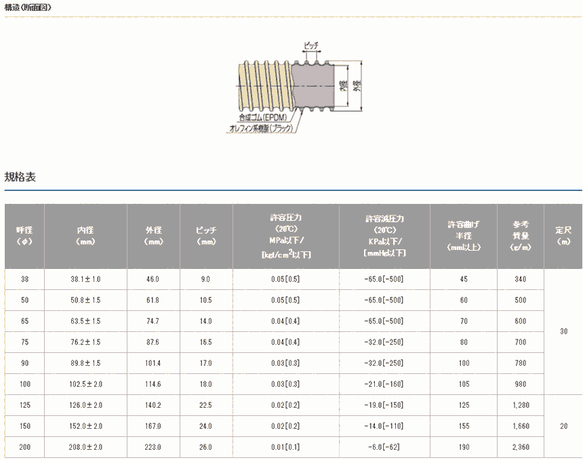Click the 許容曲げ半径 column header
The height and width of the screenshot is (460, 583).
pyautogui.click(x=463, y=236)
